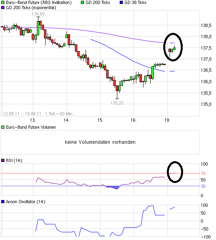This screenshot has width=216, height=240.
Task: Click the green Euro-Bund Future Volumen swatch
Action: point(3,127)
